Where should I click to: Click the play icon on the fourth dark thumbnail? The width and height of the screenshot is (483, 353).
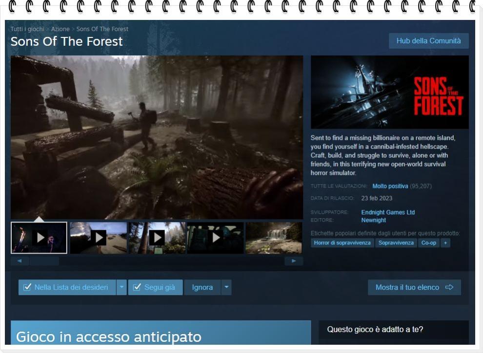point(215,238)
